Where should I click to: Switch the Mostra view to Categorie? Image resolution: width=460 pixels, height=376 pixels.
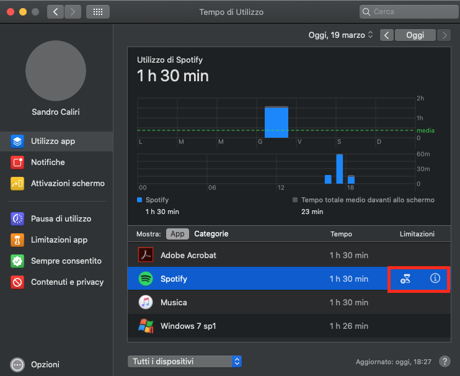tap(211, 234)
